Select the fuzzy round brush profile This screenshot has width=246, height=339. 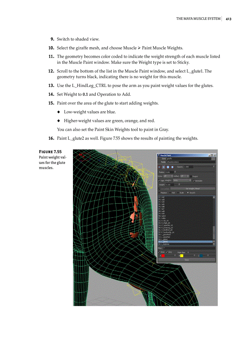tap(164, 167)
